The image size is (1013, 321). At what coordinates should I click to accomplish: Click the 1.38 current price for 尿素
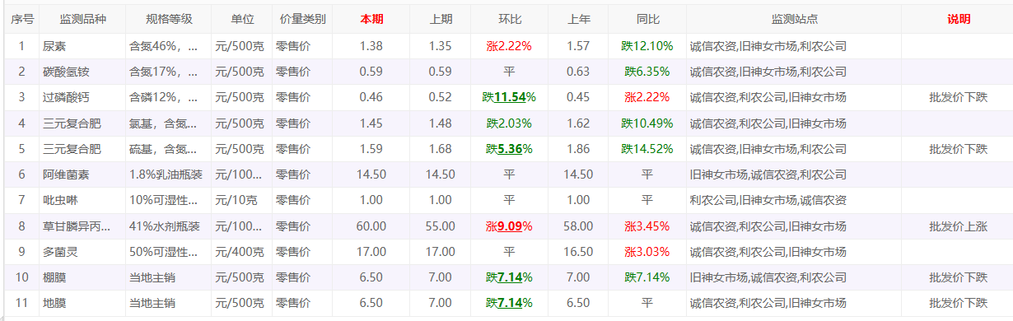point(371,47)
